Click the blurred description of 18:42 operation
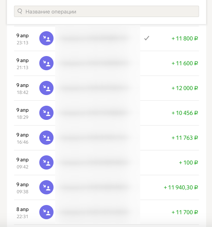 [x=94, y=88]
